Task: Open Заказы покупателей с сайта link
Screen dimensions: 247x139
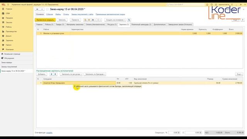Action: pos(82,14)
